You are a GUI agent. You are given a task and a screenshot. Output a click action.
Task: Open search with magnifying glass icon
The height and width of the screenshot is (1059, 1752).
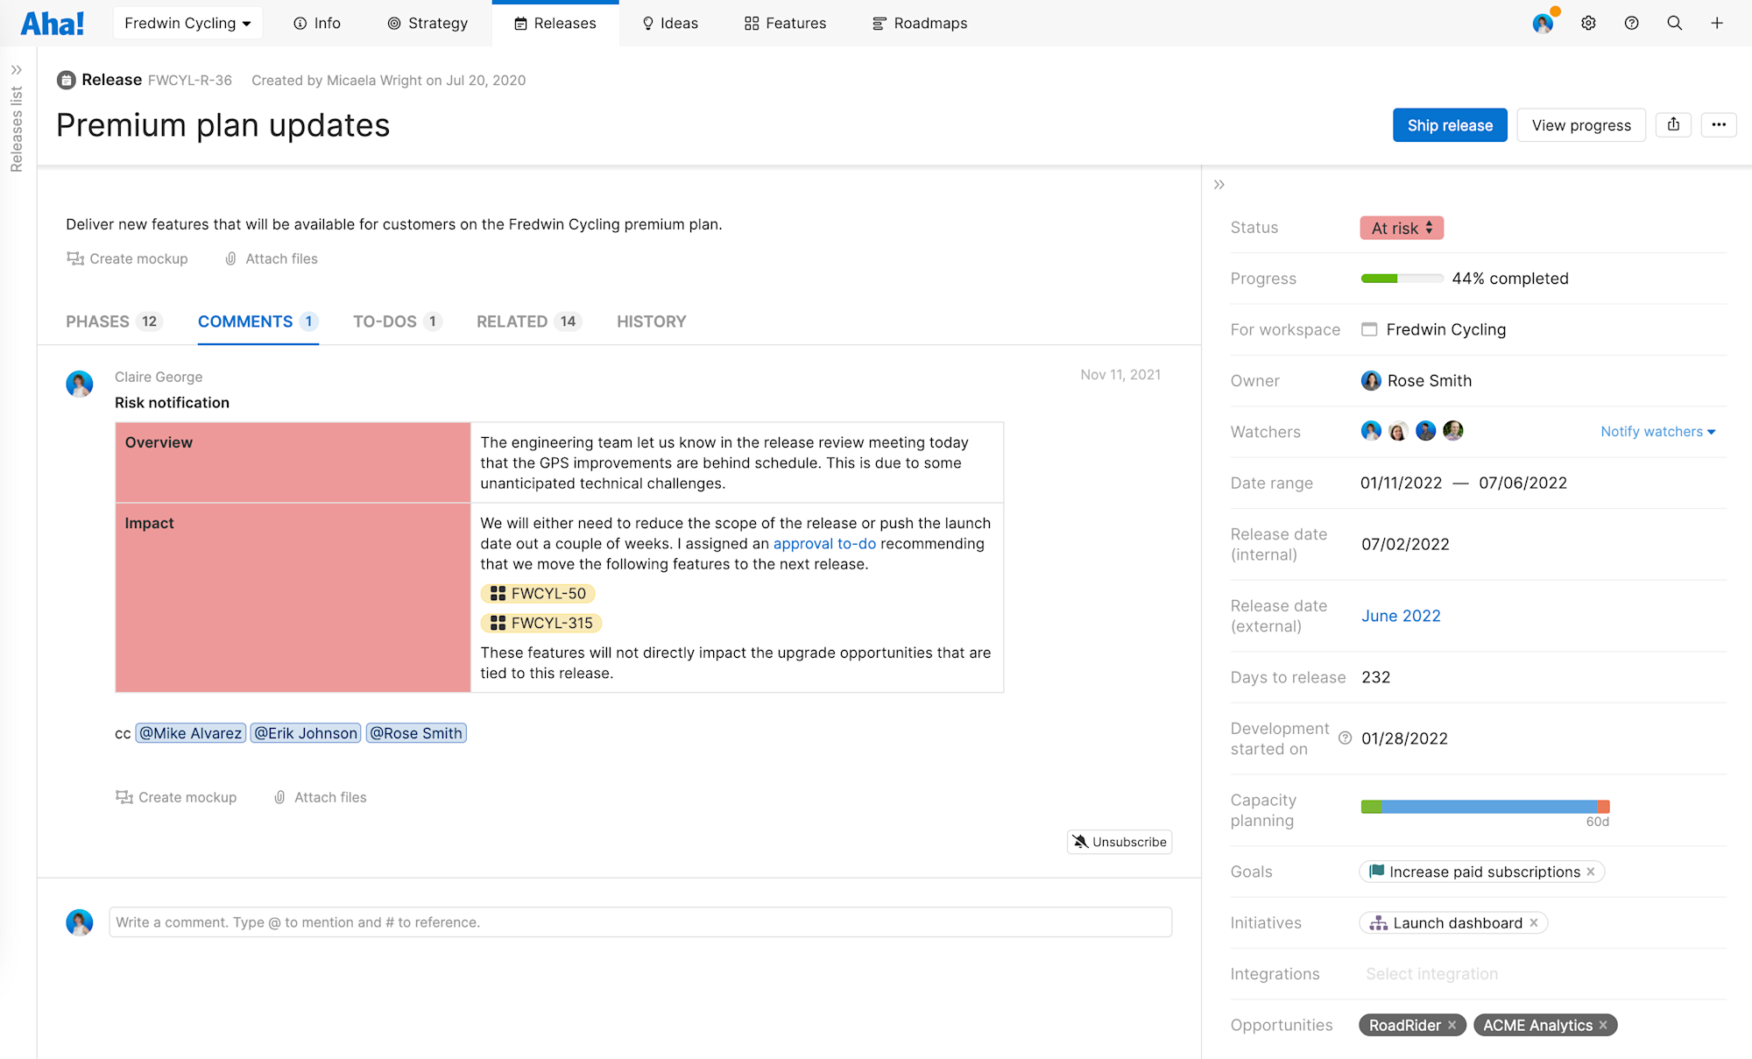coord(1674,24)
